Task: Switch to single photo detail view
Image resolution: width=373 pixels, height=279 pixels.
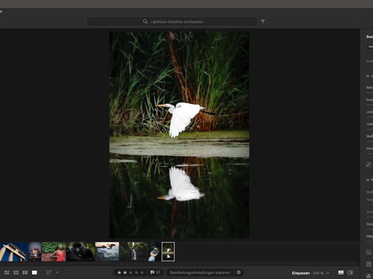Action: click(x=34, y=272)
